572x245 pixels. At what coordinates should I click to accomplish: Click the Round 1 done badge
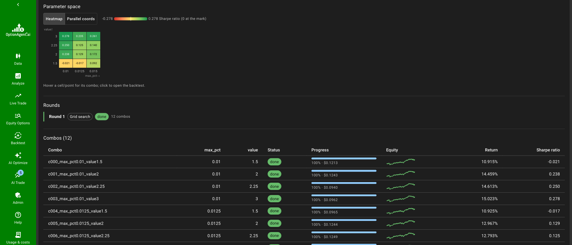point(102,117)
